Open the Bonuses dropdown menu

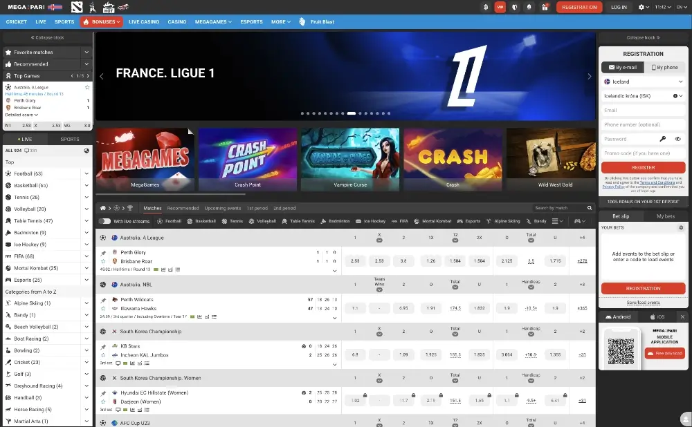[x=101, y=22]
